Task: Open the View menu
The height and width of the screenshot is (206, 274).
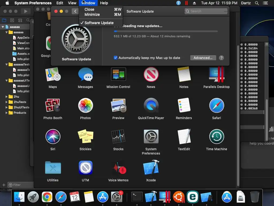Action: click(x=72, y=3)
